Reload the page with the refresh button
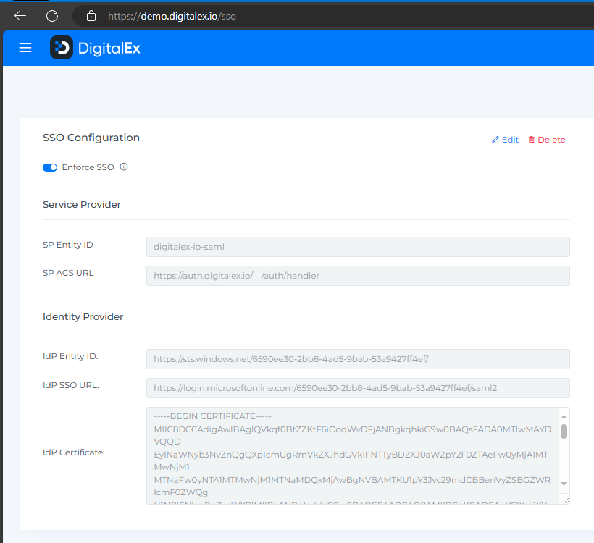The height and width of the screenshot is (543, 594). (52, 15)
